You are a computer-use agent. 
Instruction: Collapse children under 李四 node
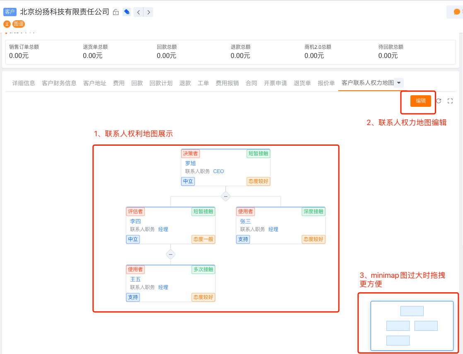pyautogui.click(x=171, y=254)
